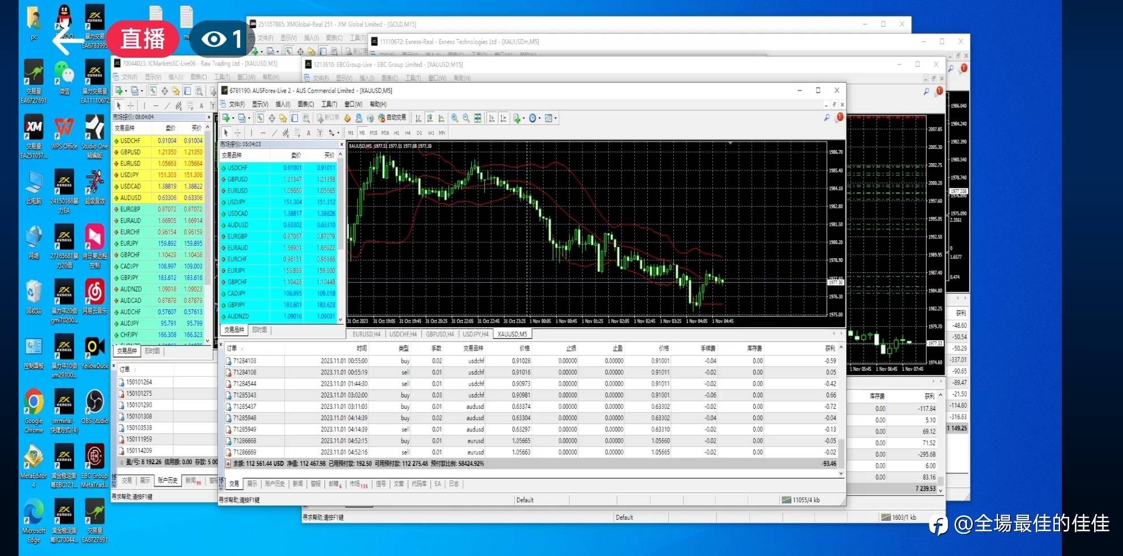The height and width of the screenshot is (556, 1123).
Task: Open the profiles dropdown arrow in toolbar
Action: 249,118
